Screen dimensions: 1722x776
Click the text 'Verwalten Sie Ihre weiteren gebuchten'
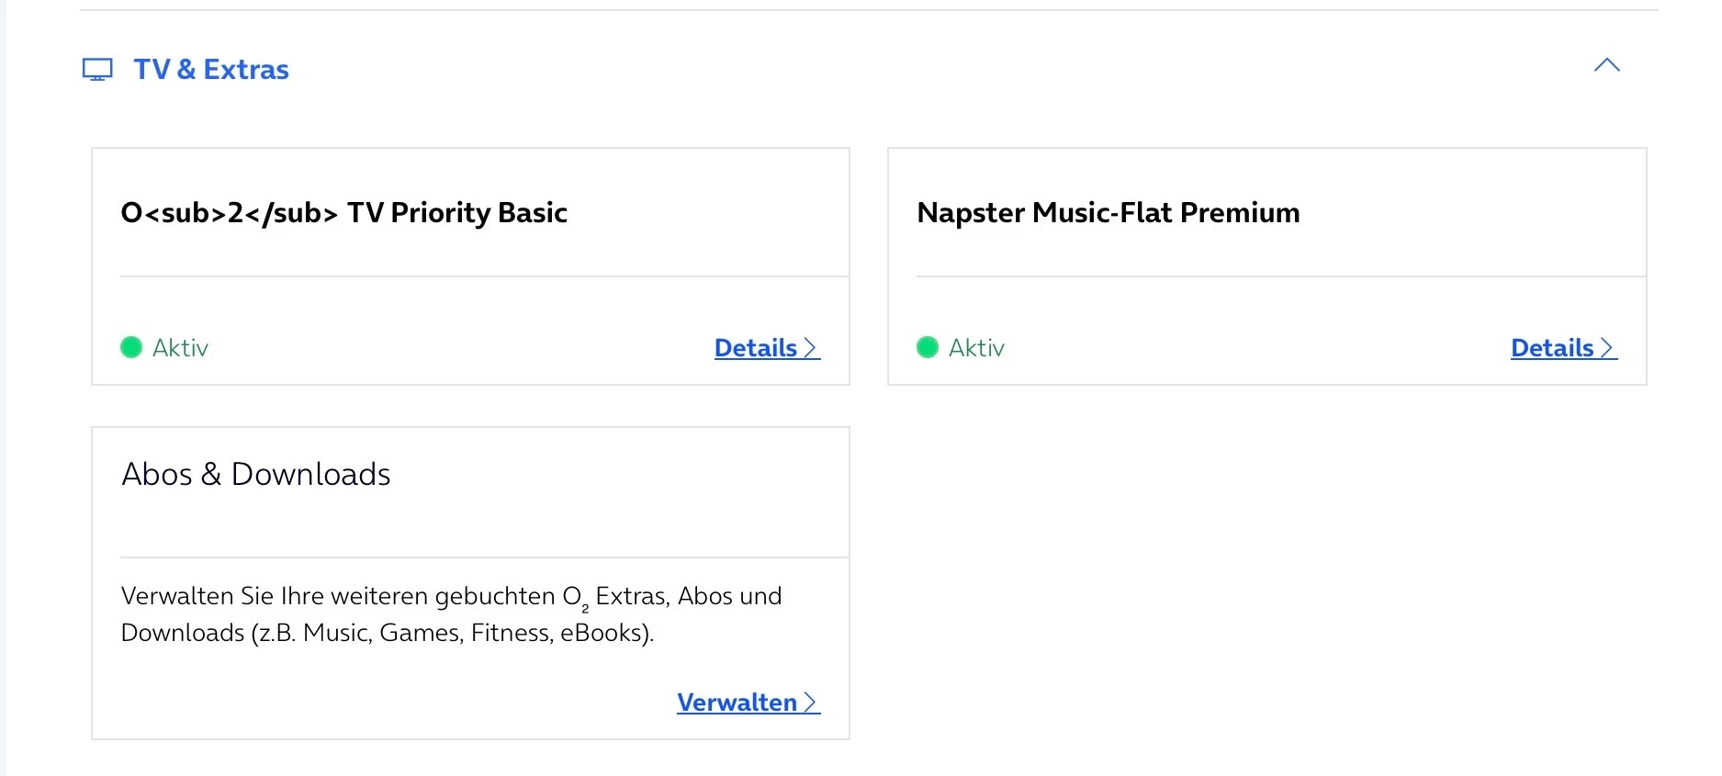coord(337,596)
